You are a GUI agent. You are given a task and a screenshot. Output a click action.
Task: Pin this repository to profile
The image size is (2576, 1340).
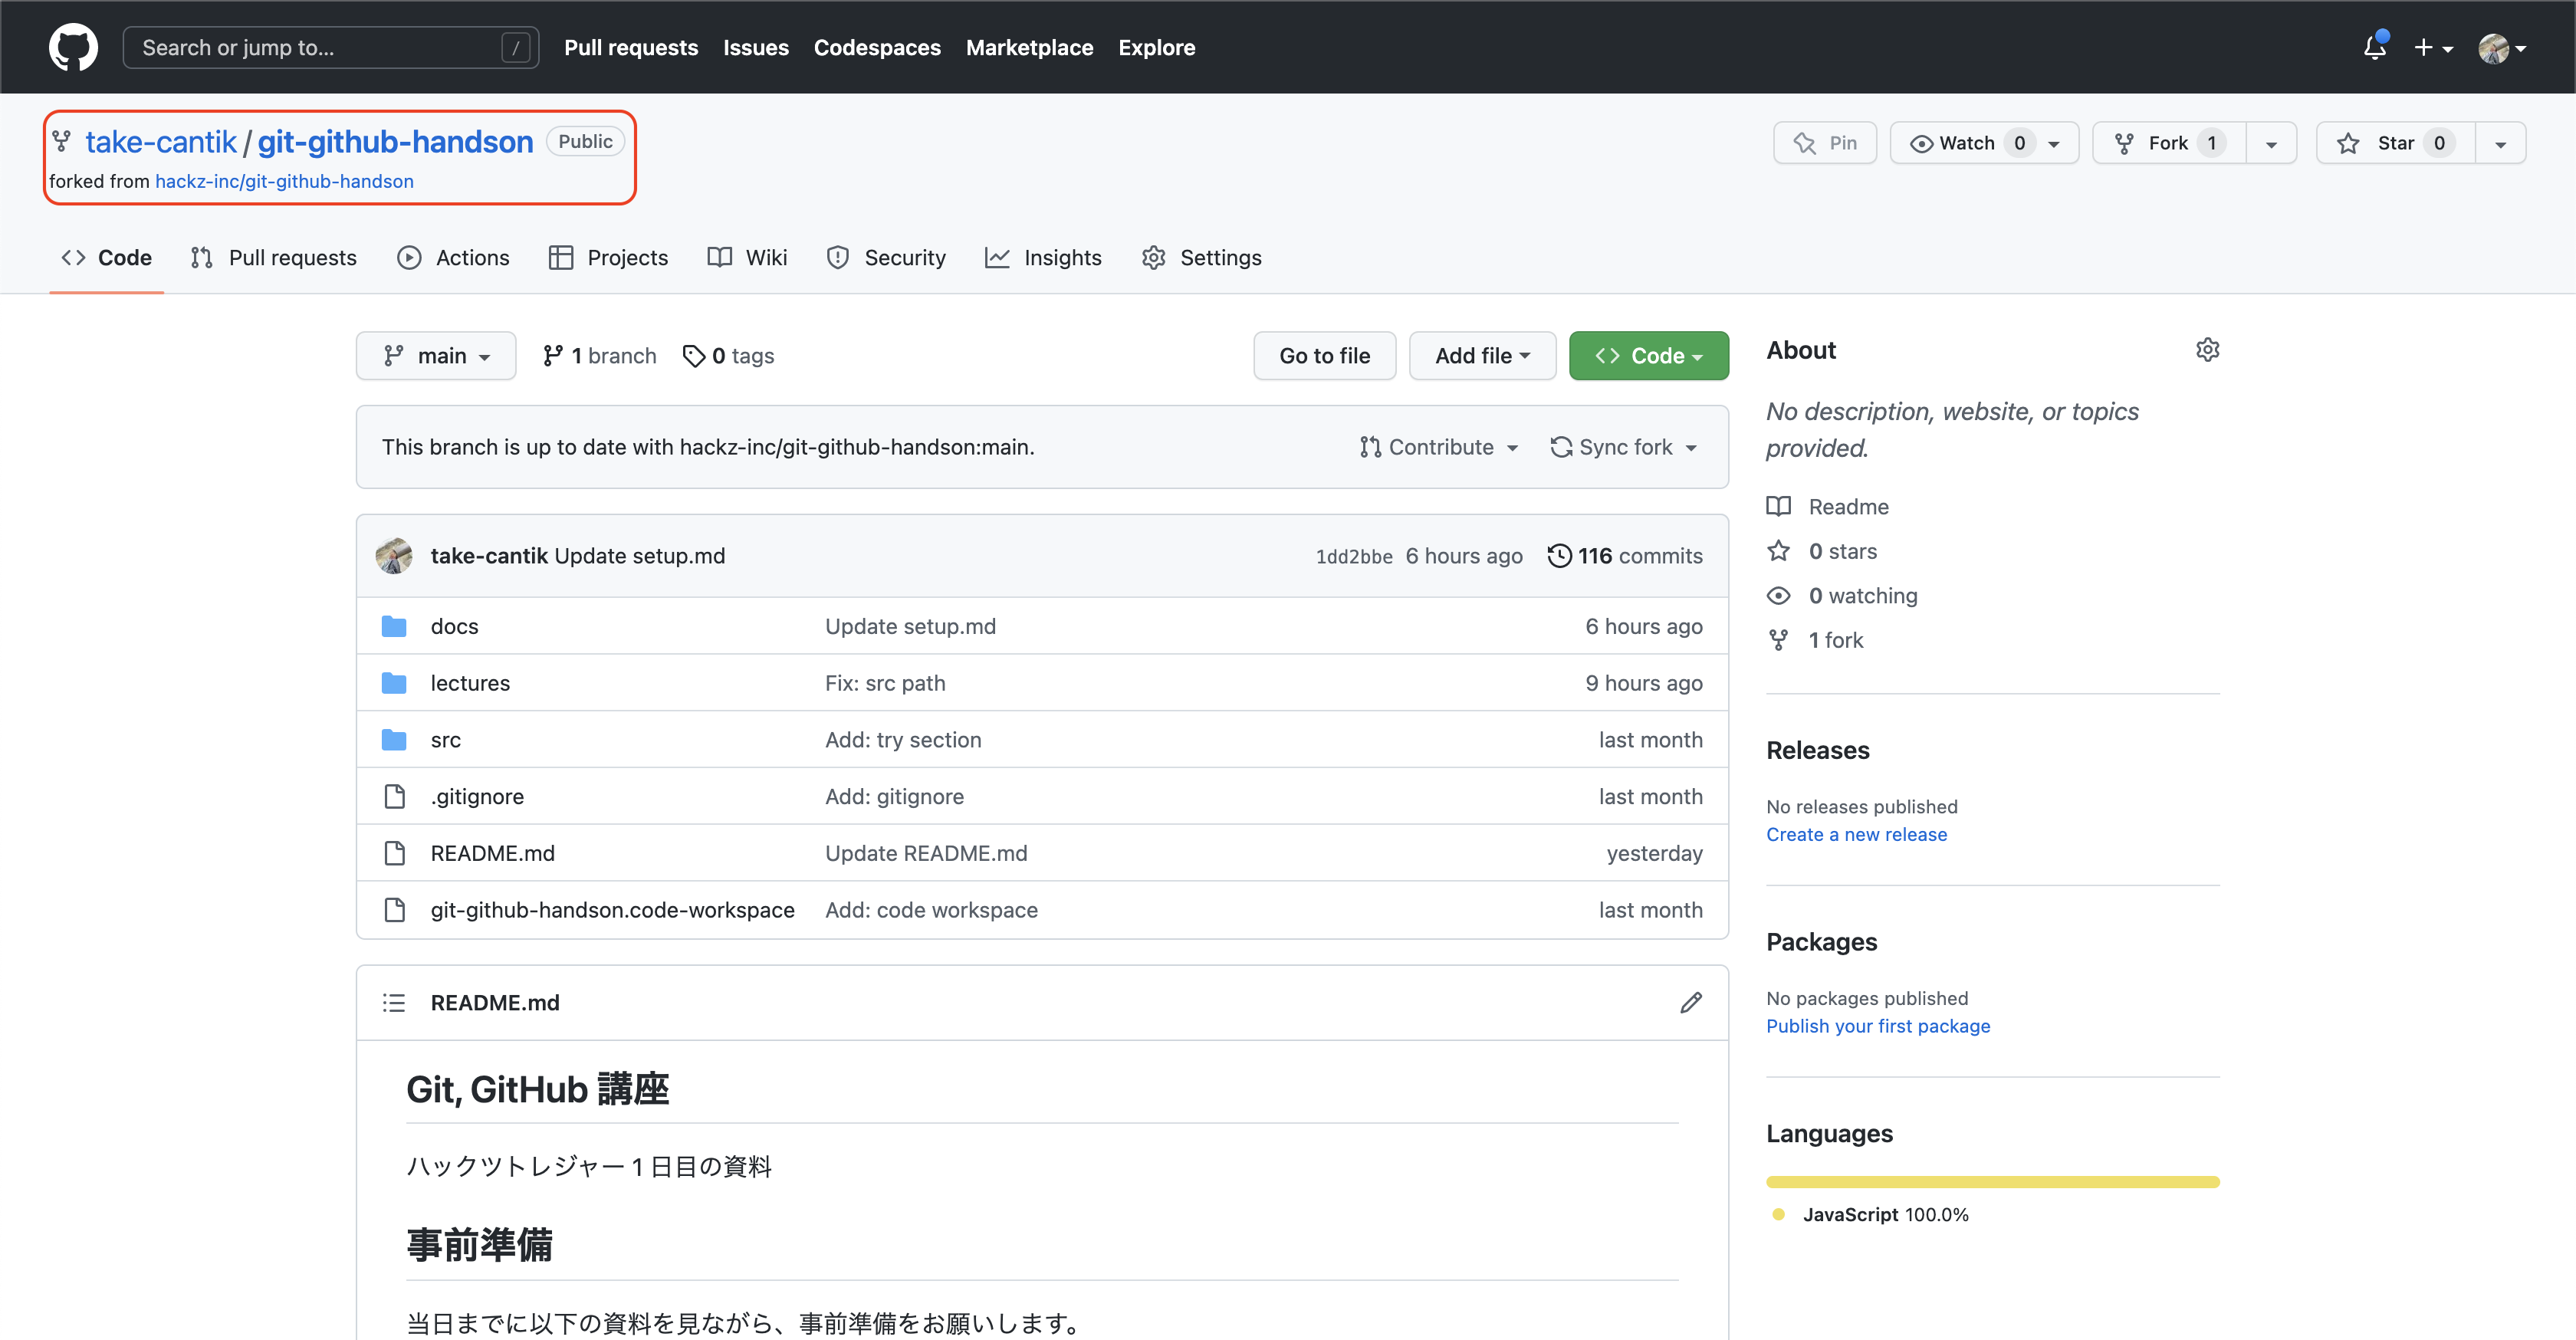[x=1825, y=143]
